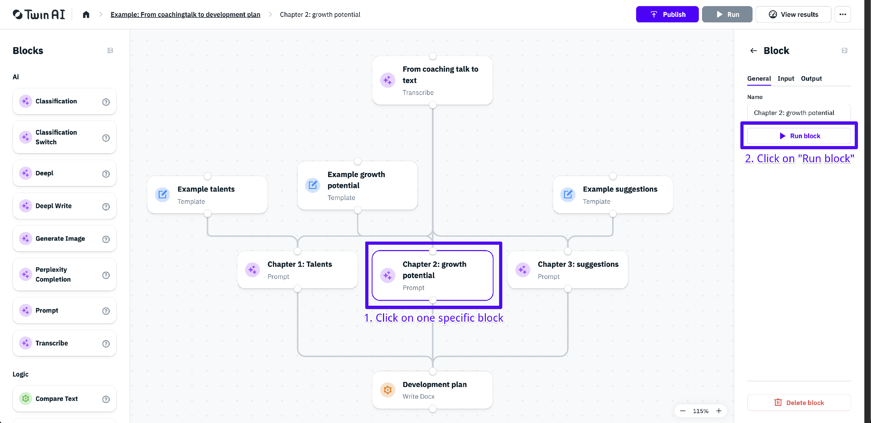Click the output port of Example talents node
The image size is (871, 423).
[x=207, y=213]
